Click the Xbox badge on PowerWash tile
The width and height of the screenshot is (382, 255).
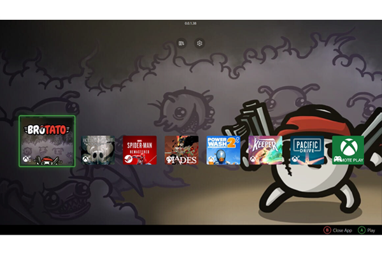coord(211,161)
